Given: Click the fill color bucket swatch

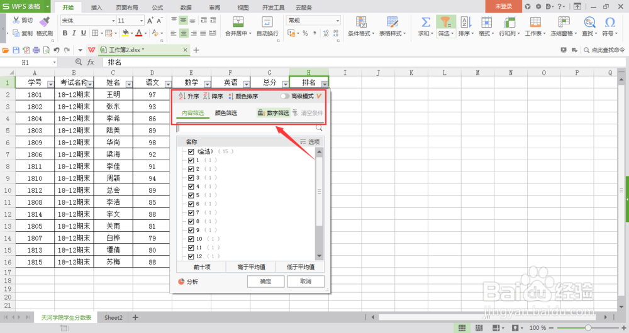Looking at the screenshot, I should [126, 33].
